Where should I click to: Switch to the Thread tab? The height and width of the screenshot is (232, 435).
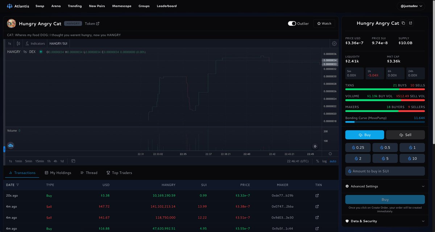click(x=89, y=173)
